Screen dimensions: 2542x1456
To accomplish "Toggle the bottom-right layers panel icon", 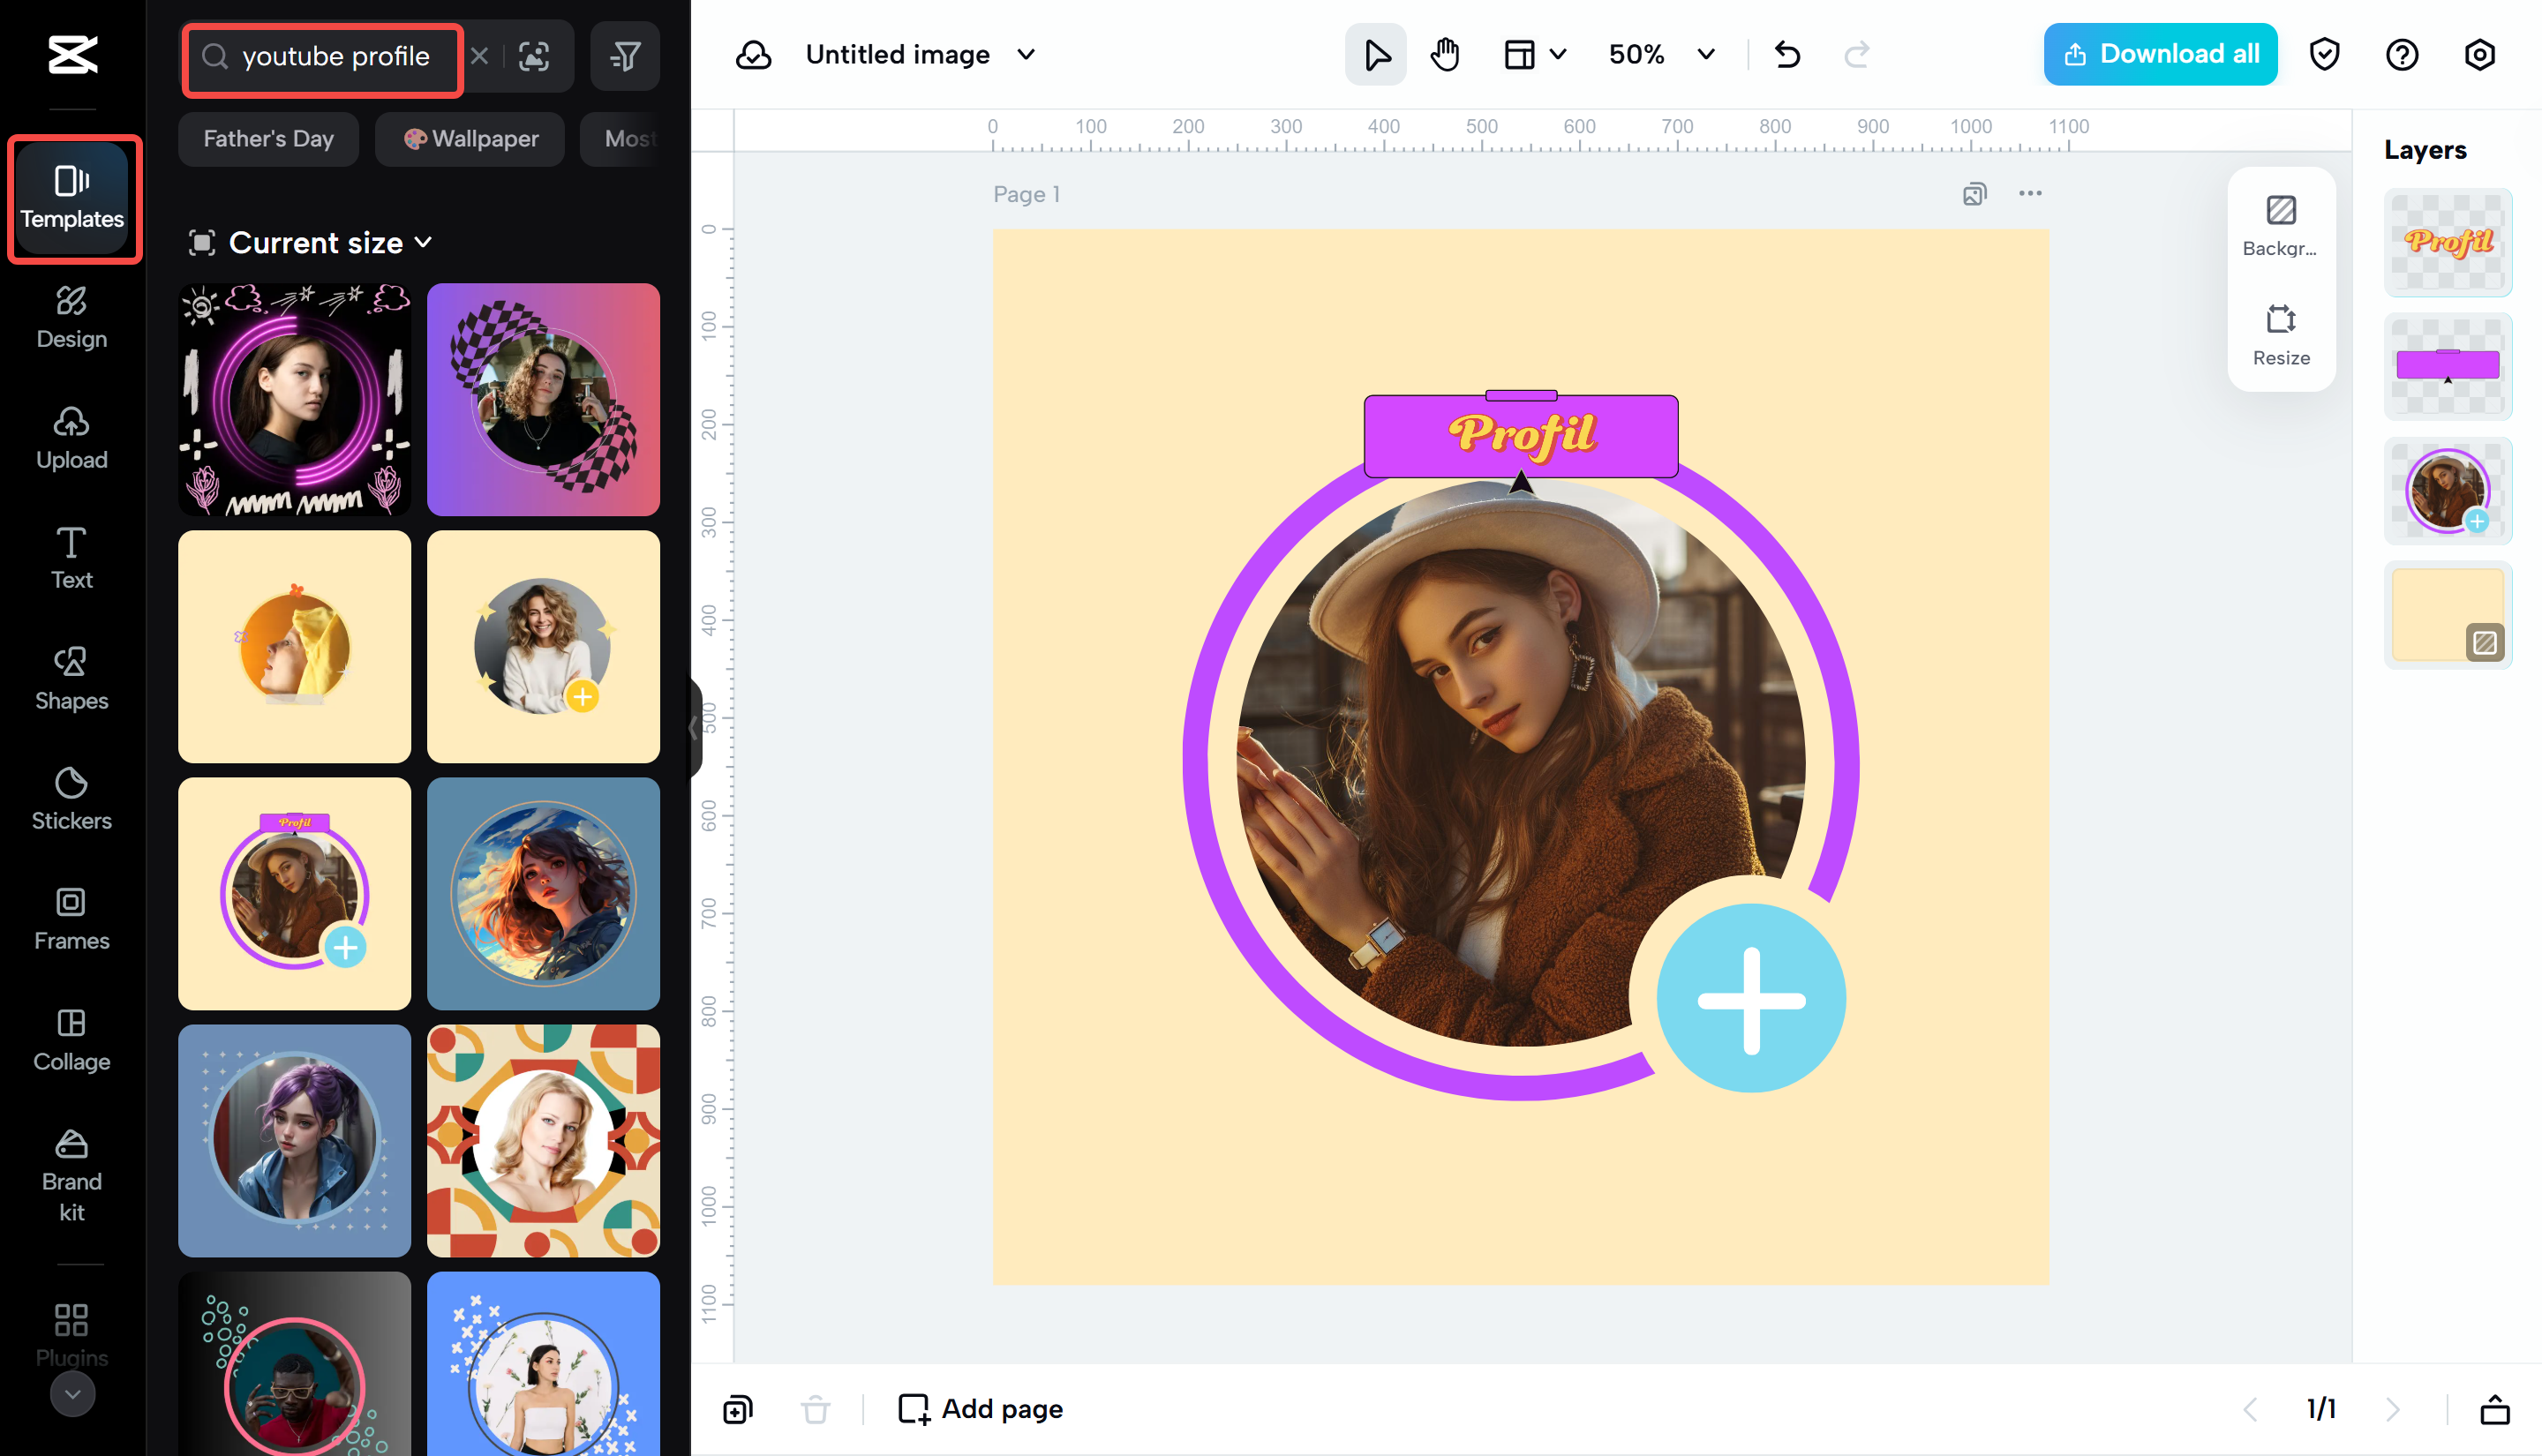I will tap(2495, 1409).
